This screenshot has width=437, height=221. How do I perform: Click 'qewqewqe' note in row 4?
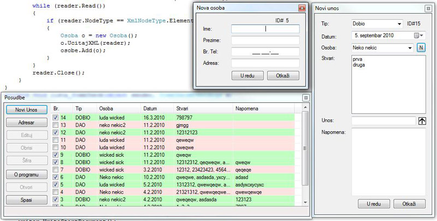(x=249, y=192)
